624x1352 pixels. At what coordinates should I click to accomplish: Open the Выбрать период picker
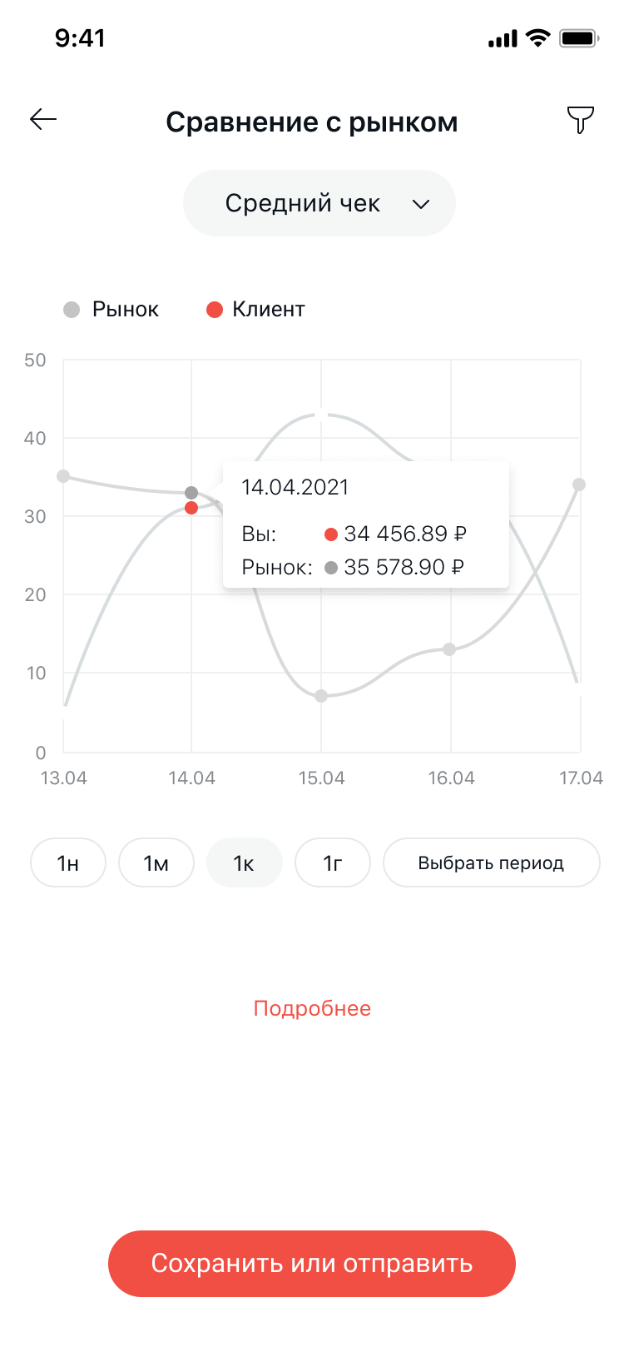pos(491,863)
